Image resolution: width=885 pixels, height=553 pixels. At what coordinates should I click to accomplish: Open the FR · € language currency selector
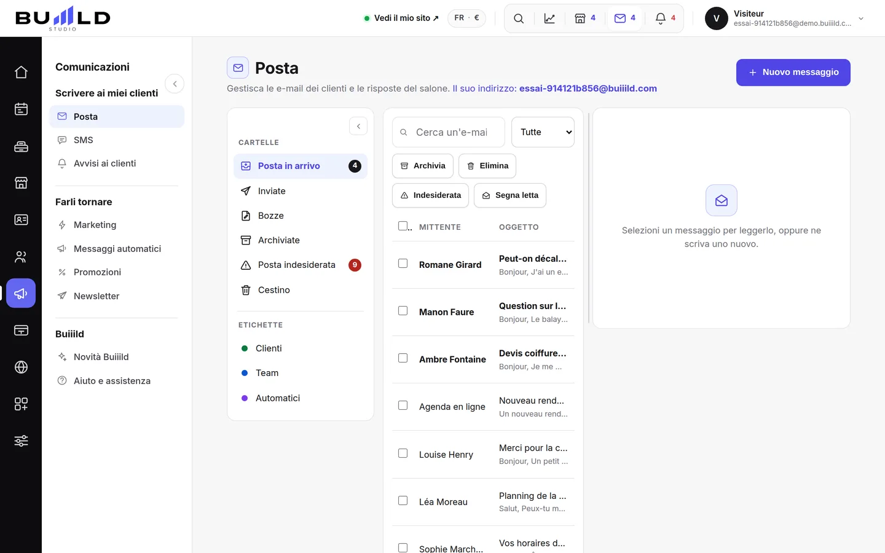click(x=466, y=18)
